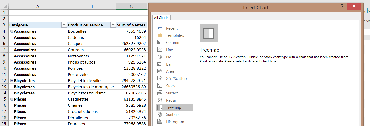Pick the Sunburst chart icon

(x=160, y=115)
